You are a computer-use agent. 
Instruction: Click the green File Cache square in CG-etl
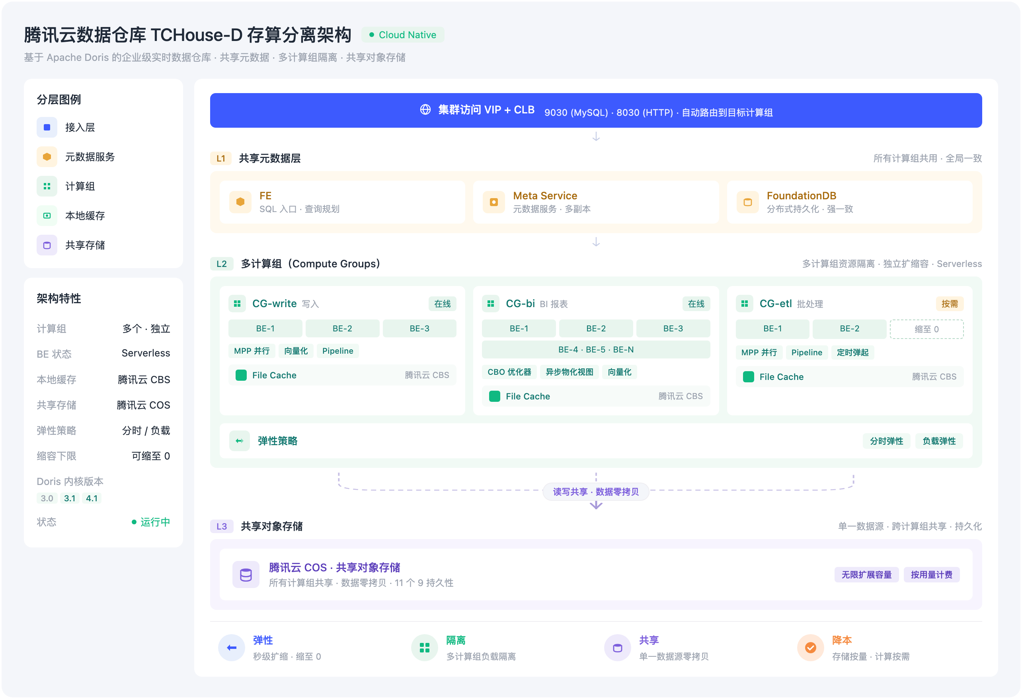coord(749,377)
